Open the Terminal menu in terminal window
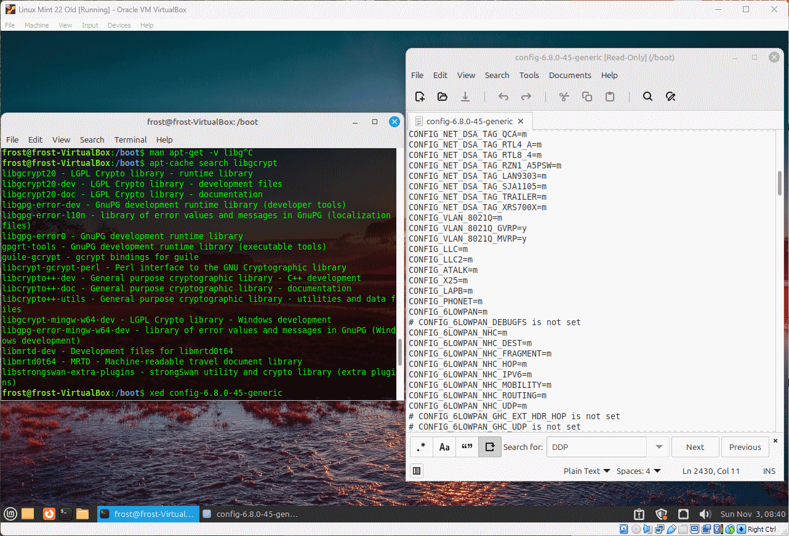Viewport: 789px width, 536px height. [x=130, y=140]
